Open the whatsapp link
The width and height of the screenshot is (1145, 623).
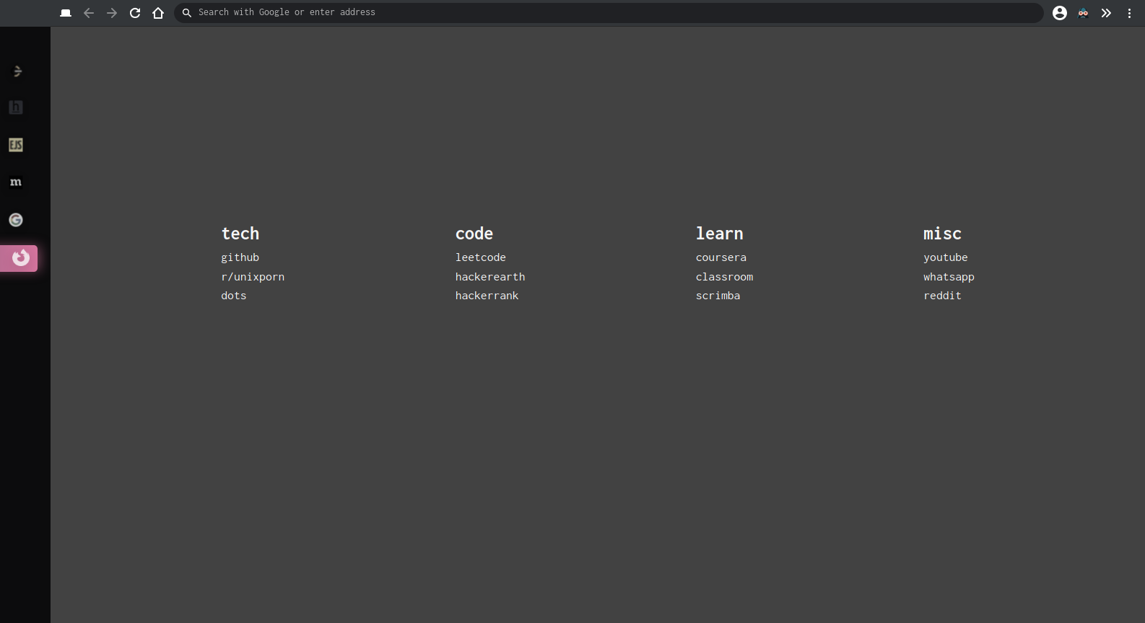pyautogui.click(x=949, y=277)
